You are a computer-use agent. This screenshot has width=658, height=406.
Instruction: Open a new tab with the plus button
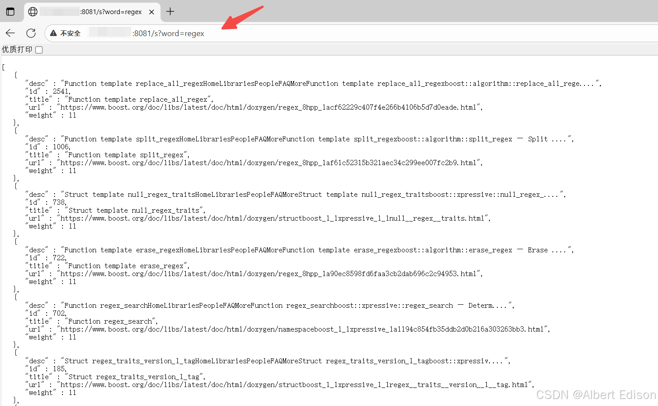[170, 12]
